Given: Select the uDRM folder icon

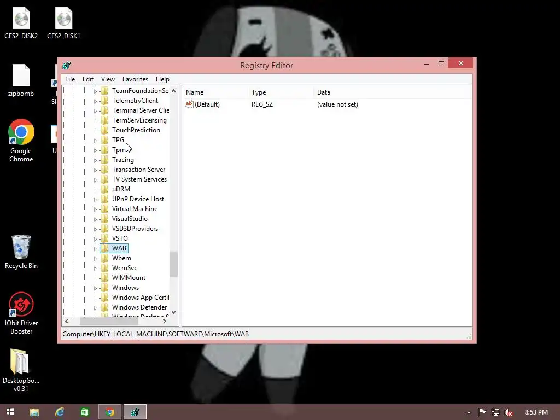Looking at the screenshot, I should click(x=104, y=189).
